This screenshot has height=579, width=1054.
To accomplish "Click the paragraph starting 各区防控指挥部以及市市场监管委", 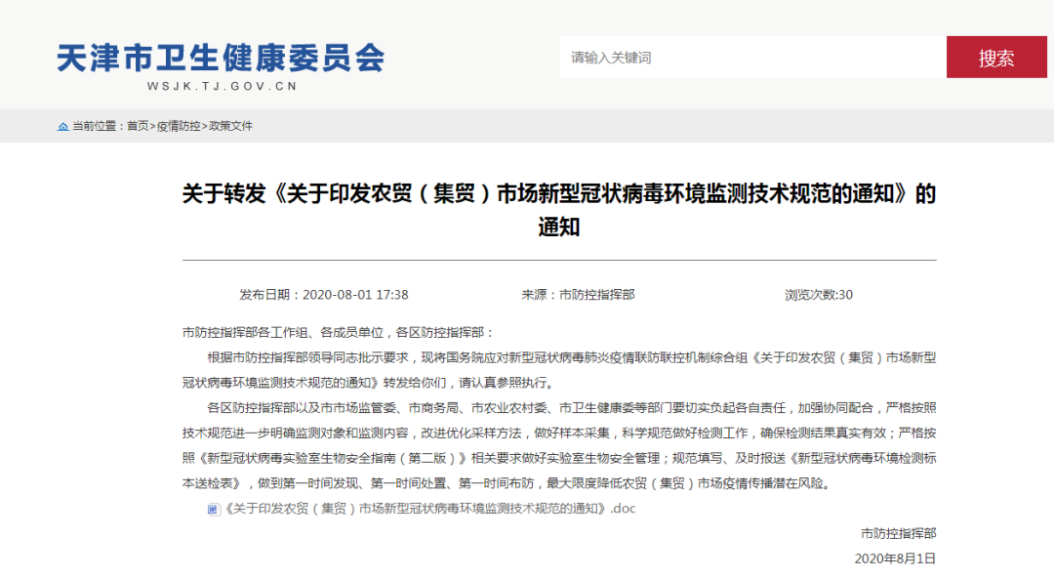I will coord(558,444).
